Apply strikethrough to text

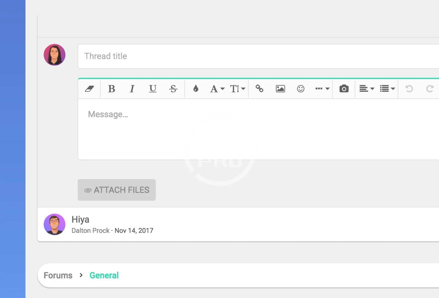173,89
